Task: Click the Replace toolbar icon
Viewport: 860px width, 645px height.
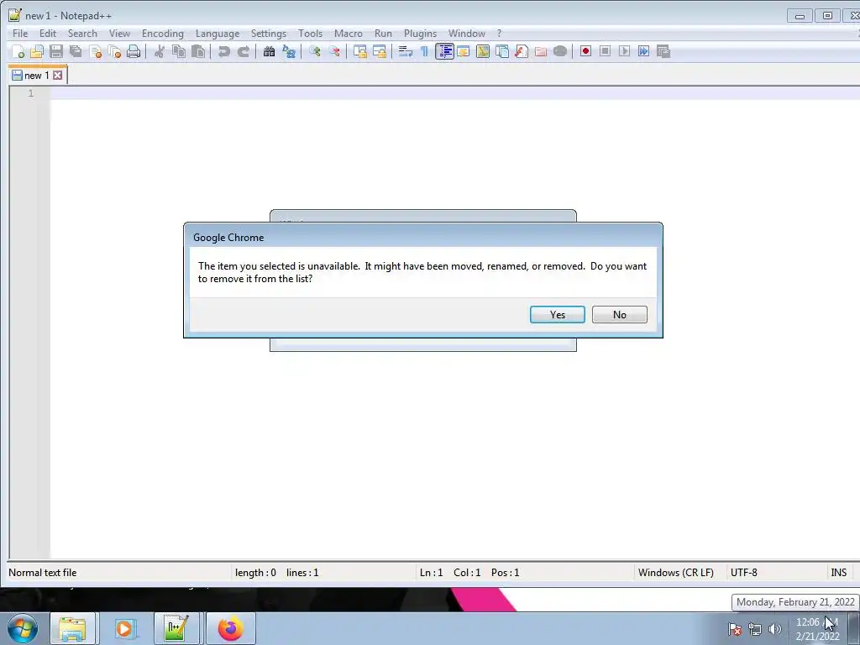Action: (289, 51)
